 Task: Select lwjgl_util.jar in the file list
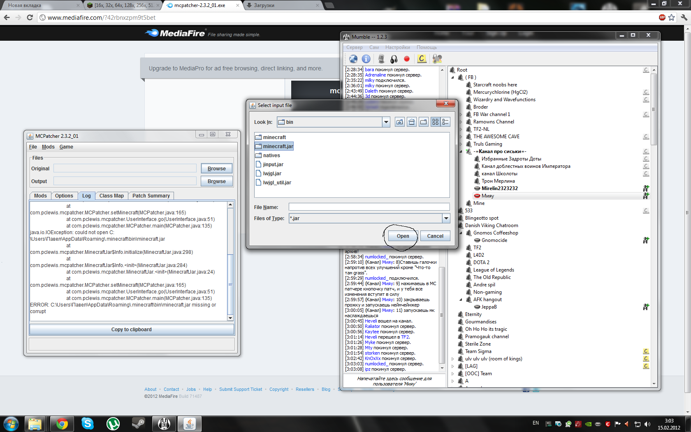273,183
